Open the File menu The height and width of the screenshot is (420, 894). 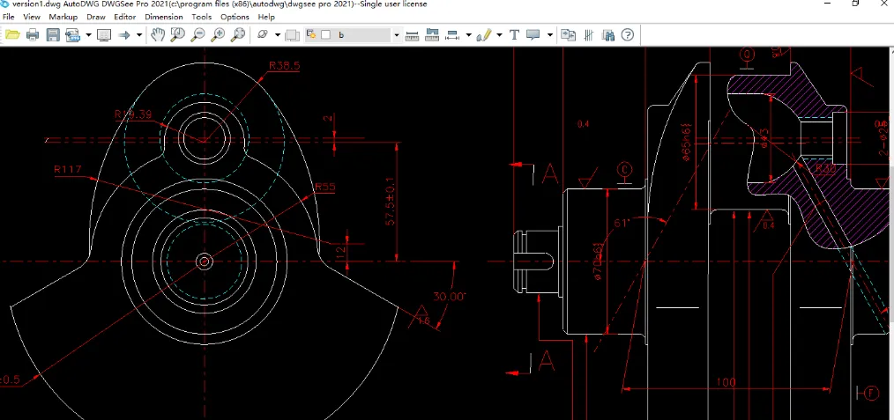(x=9, y=17)
